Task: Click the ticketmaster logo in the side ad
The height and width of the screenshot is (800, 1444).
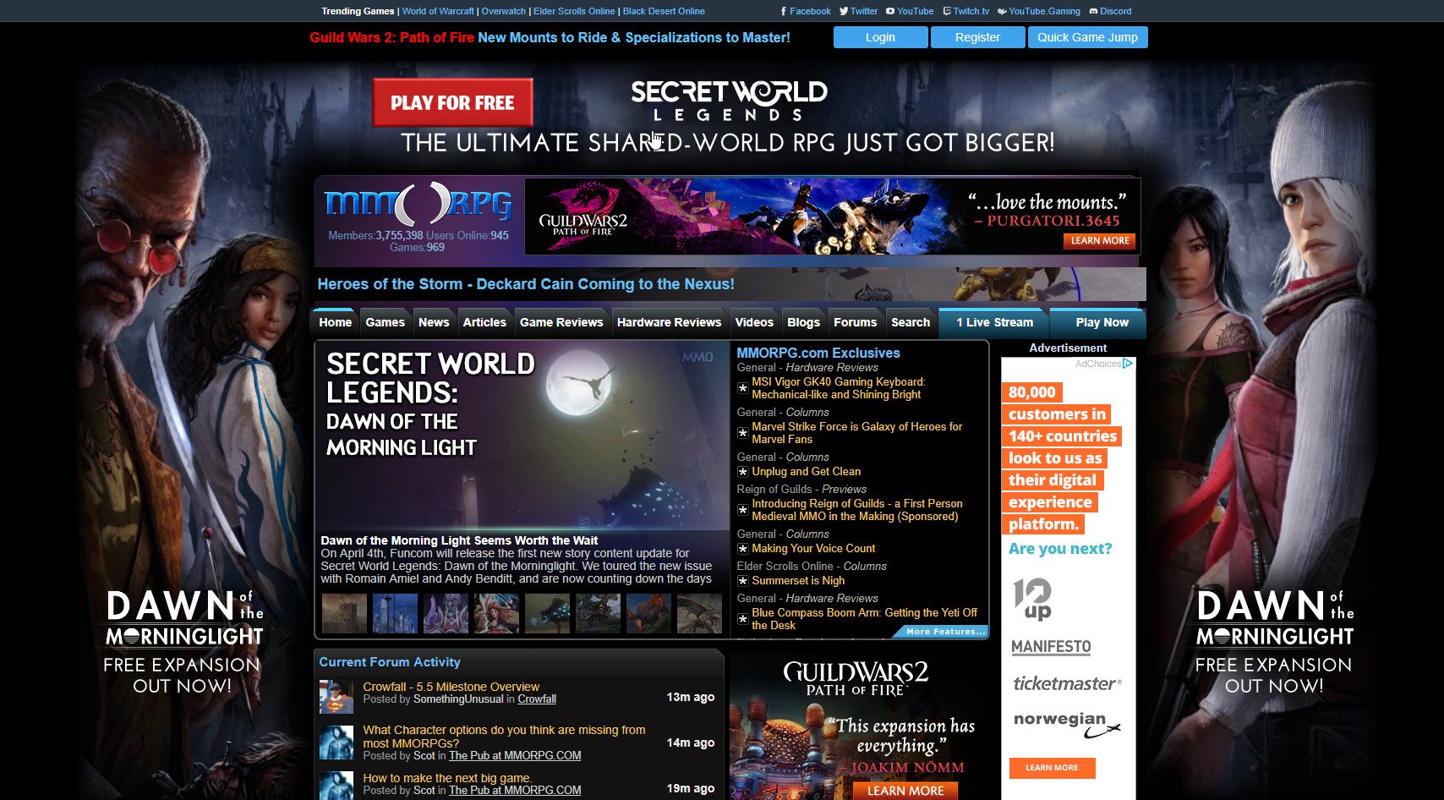Action: 1067,683
